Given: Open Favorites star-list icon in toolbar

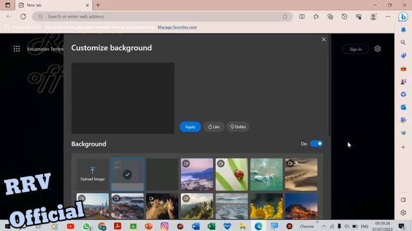Looking at the screenshot, I should click(316, 17).
